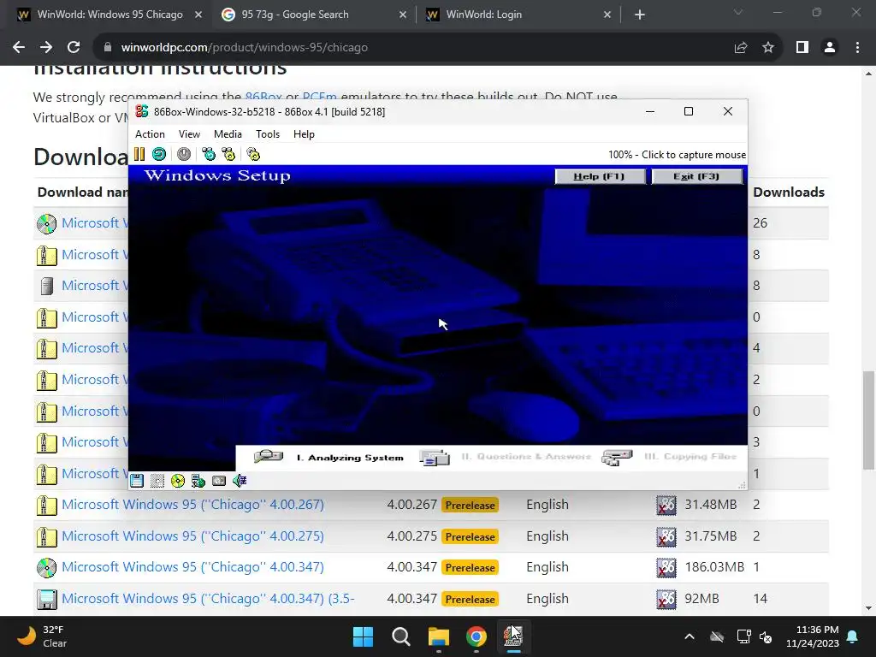Viewport: 876px width, 657px height.
Task: Open the Help menu in 86Box
Action: [304, 134]
